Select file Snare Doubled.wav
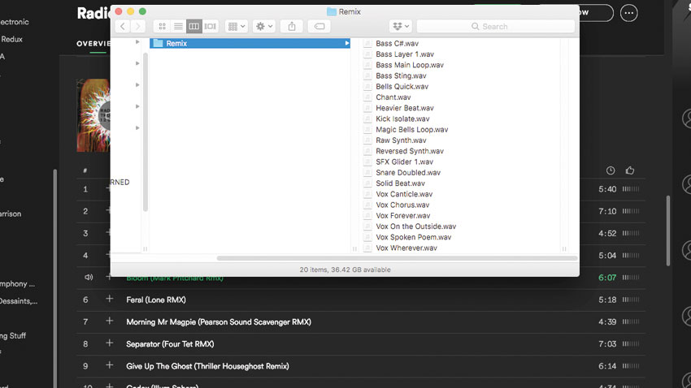 coord(408,172)
